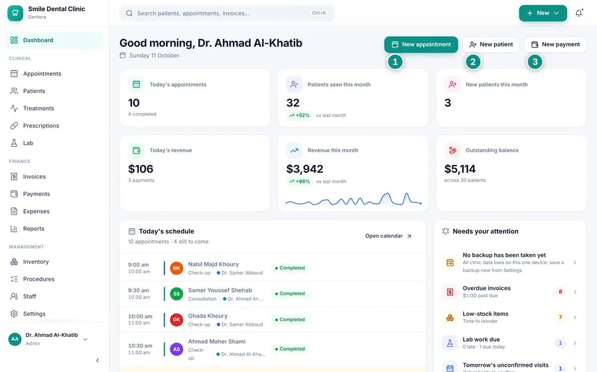Click the Today's appointments calendar icon
597x372 pixels.
coord(136,84)
